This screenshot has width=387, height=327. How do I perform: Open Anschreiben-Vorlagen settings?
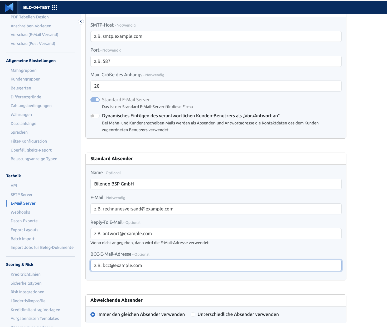click(x=31, y=26)
